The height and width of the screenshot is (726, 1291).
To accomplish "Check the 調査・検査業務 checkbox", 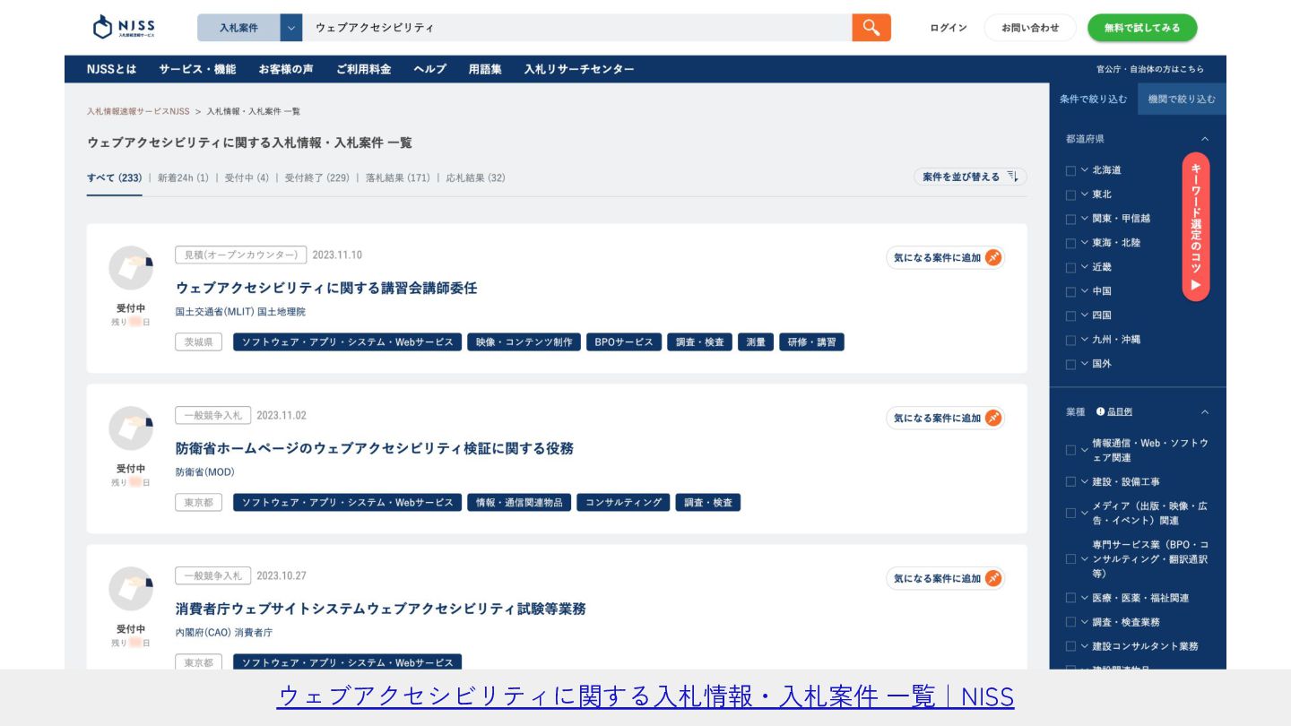I will (x=1070, y=622).
